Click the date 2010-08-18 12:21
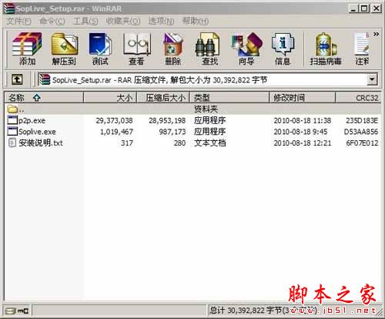385x319 pixels. (x=303, y=143)
